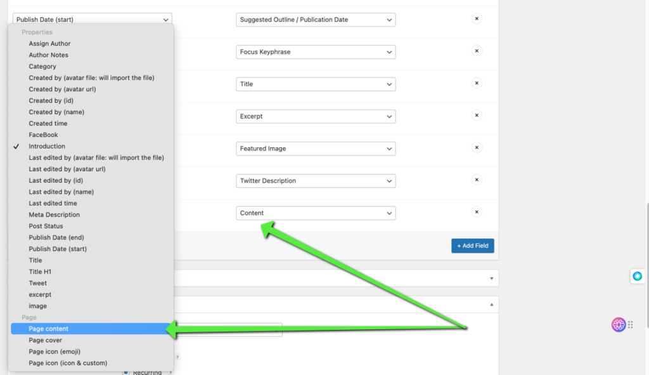Delete the Excerpt mapping row
The height and width of the screenshot is (375, 649).
coord(477,115)
